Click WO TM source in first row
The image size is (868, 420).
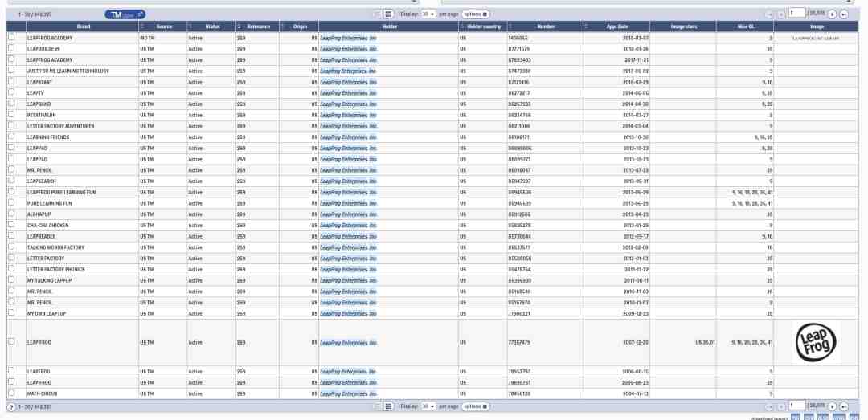coord(147,38)
